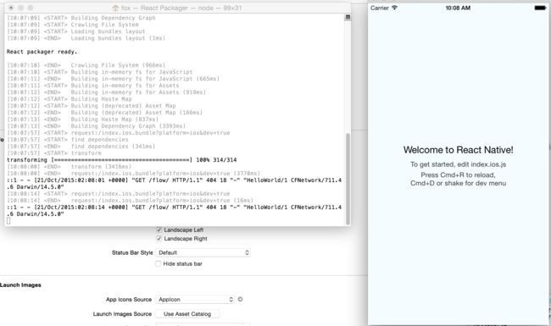Click the 'To get started, edit index.ios.js' text
Screen dimensions: 551x326
coord(459,164)
